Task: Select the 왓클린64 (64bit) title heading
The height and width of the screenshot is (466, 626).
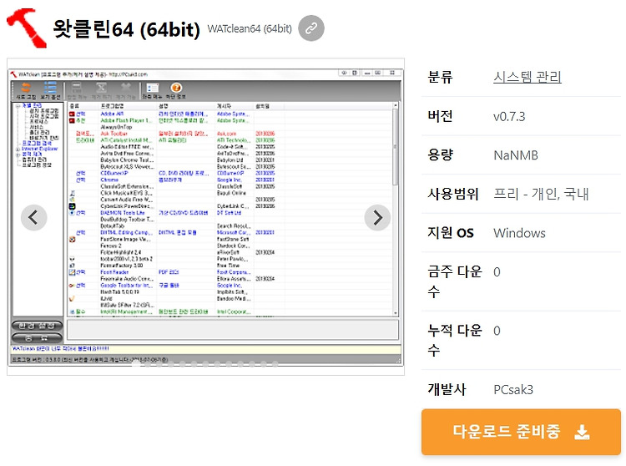Action: 126,29
